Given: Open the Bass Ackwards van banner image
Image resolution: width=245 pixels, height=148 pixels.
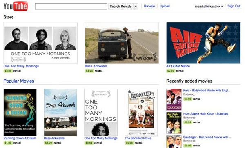Looking at the screenshot, I should [x=122, y=43].
